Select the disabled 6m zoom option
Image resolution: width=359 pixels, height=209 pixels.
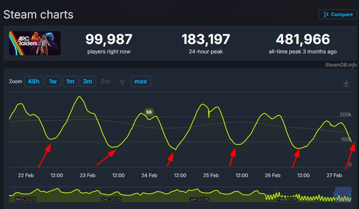[105, 82]
